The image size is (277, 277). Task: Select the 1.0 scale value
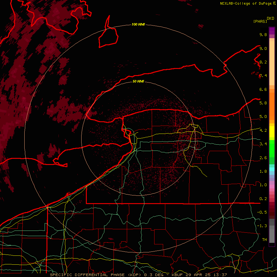point(263,185)
